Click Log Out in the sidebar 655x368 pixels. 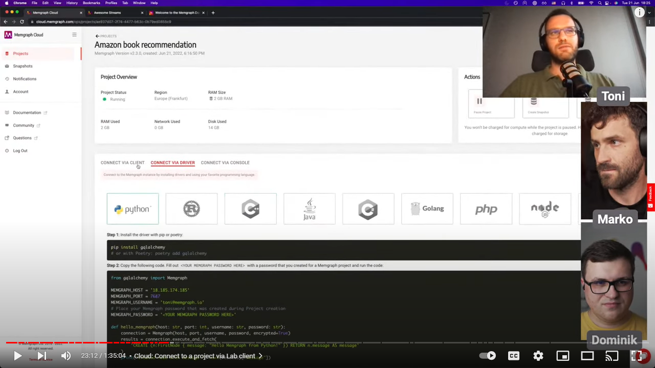[x=20, y=151]
